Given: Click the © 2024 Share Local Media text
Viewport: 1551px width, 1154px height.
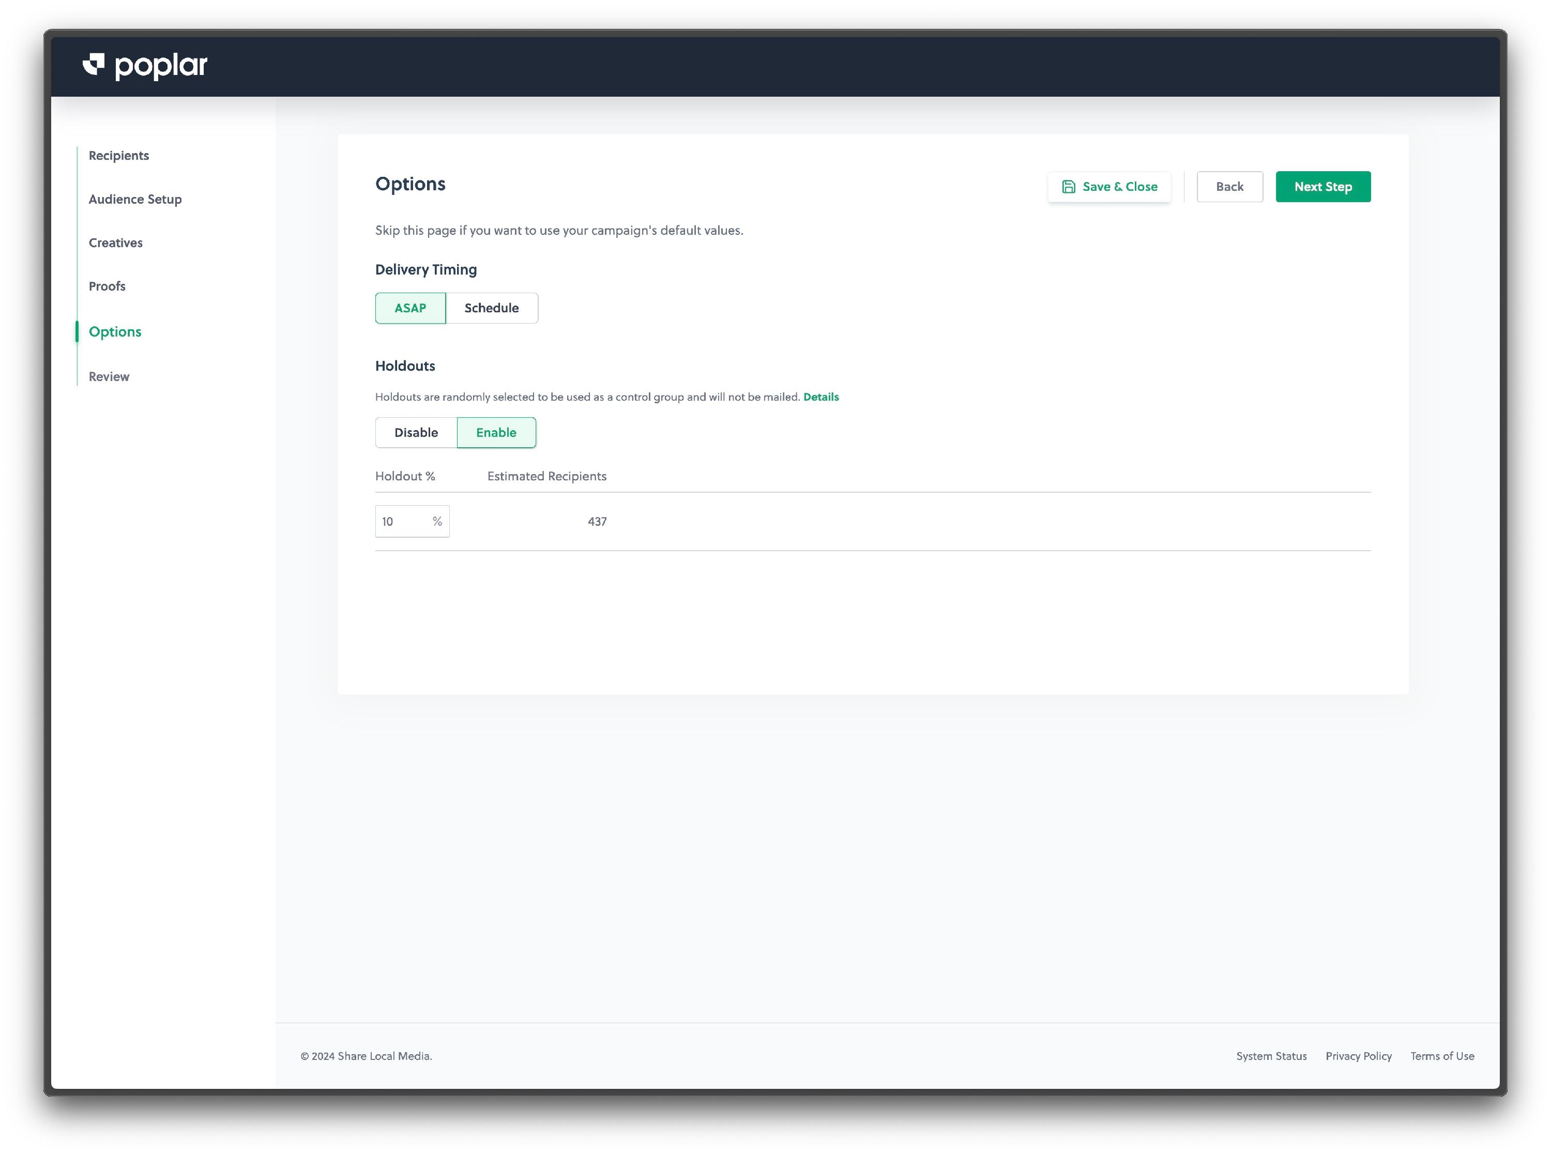Looking at the screenshot, I should (366, 1055).
